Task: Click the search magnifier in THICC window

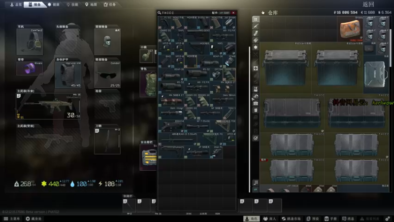Action: pos(159,13)
